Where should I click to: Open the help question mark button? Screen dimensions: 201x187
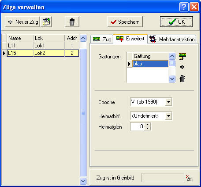click(x=184, y=7)
